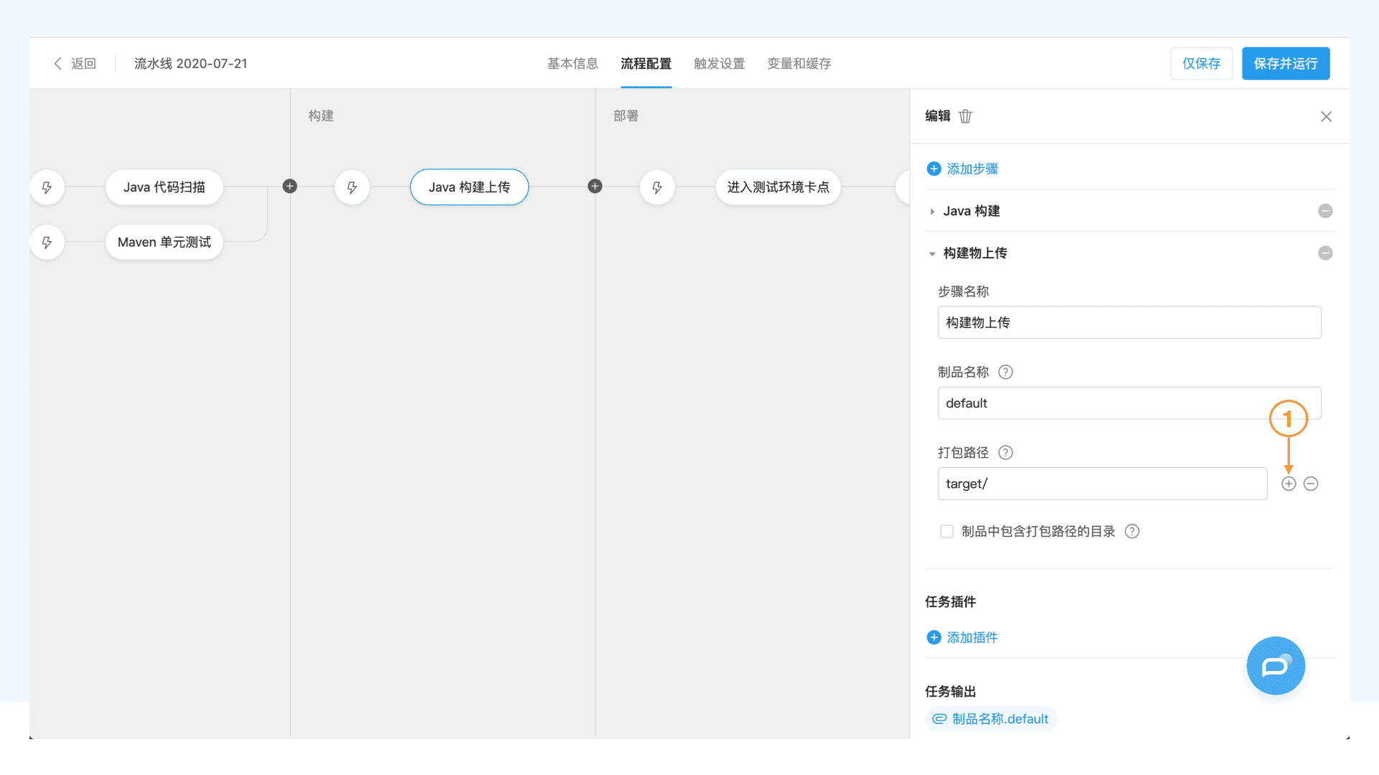Select the Java 构建上传 pipeline node

(x=469, y=187)
